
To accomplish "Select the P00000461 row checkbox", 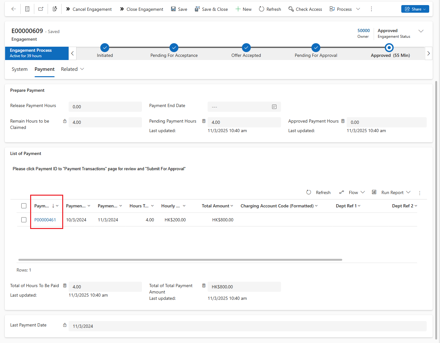I will point(24,220).
